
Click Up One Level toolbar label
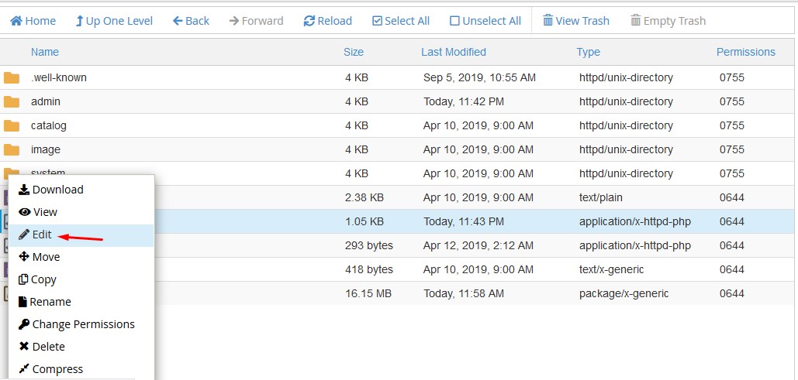119,21
